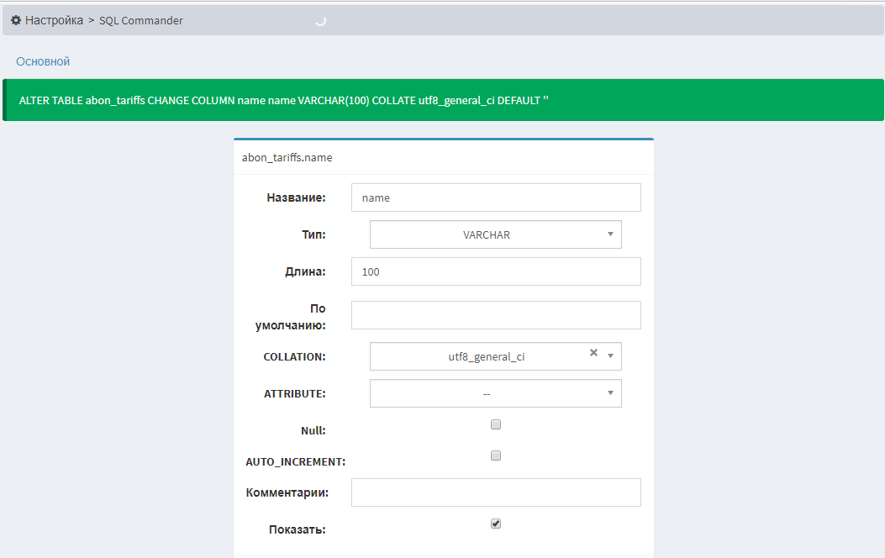The image size is (885, 558).
Task: Click the Длина field containing 100
Action: [x=495, y=271]
